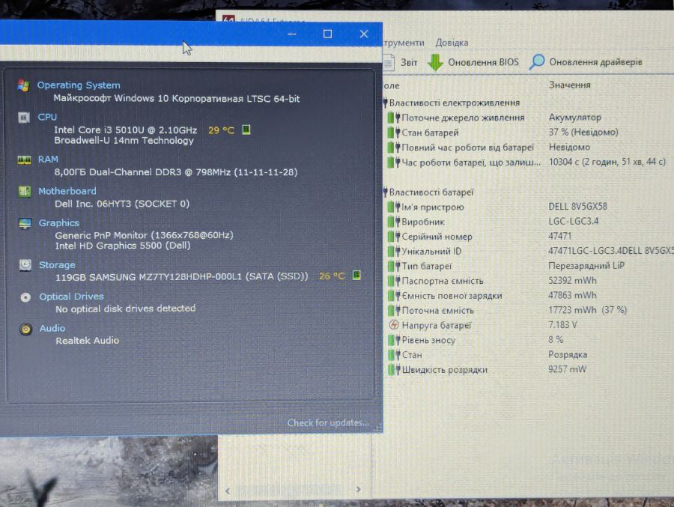Click the speaker icon beside Audio
Screen dimensions: 674x507
(25, 330)
